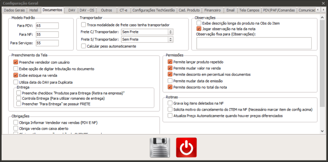Uncheck Permite mudar valor na venda

pos(170,68)
